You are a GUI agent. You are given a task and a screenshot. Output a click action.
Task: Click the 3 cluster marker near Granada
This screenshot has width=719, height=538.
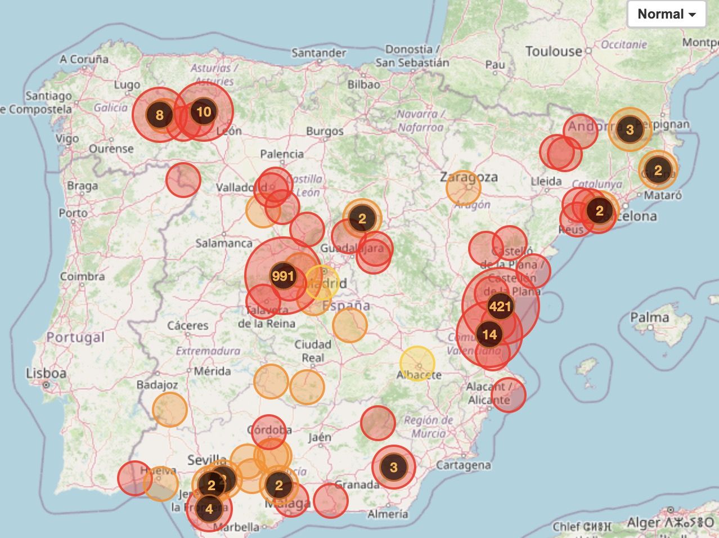393,467
